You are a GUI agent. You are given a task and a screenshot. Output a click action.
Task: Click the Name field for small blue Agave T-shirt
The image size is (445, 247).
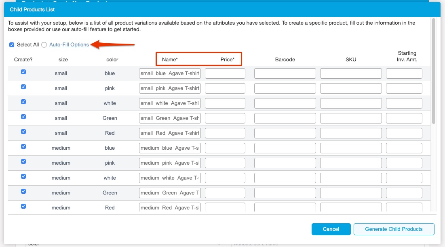click(x=169, y=73)
